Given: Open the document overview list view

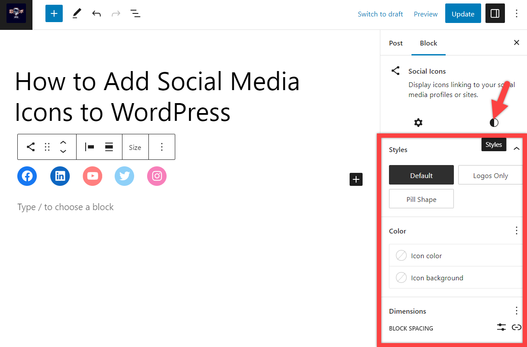Looking at the screenshot, I should click(135, 14).
